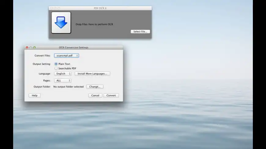Expand the Pages dropdown set to ALL
Viewport: 266px width, 149px height.
(x=63, y=81)
